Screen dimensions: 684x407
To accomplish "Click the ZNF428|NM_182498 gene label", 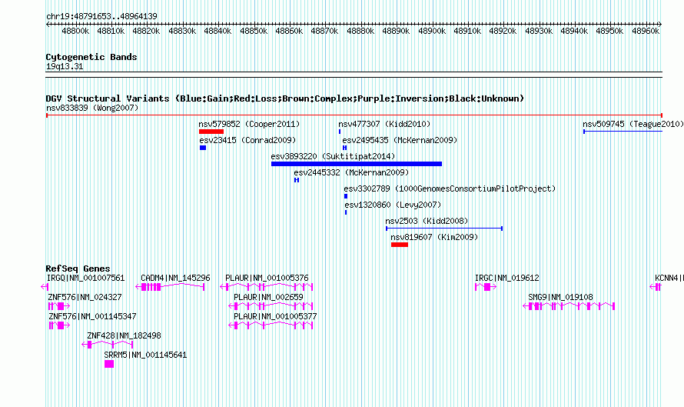I will coord(124,335).
